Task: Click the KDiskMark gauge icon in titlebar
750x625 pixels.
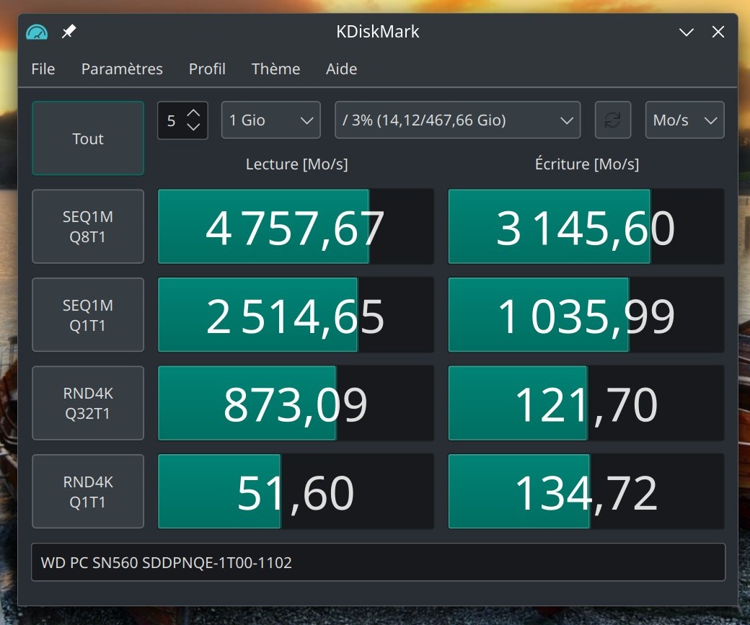Action: pyautogui.click(x=36, y=32)
